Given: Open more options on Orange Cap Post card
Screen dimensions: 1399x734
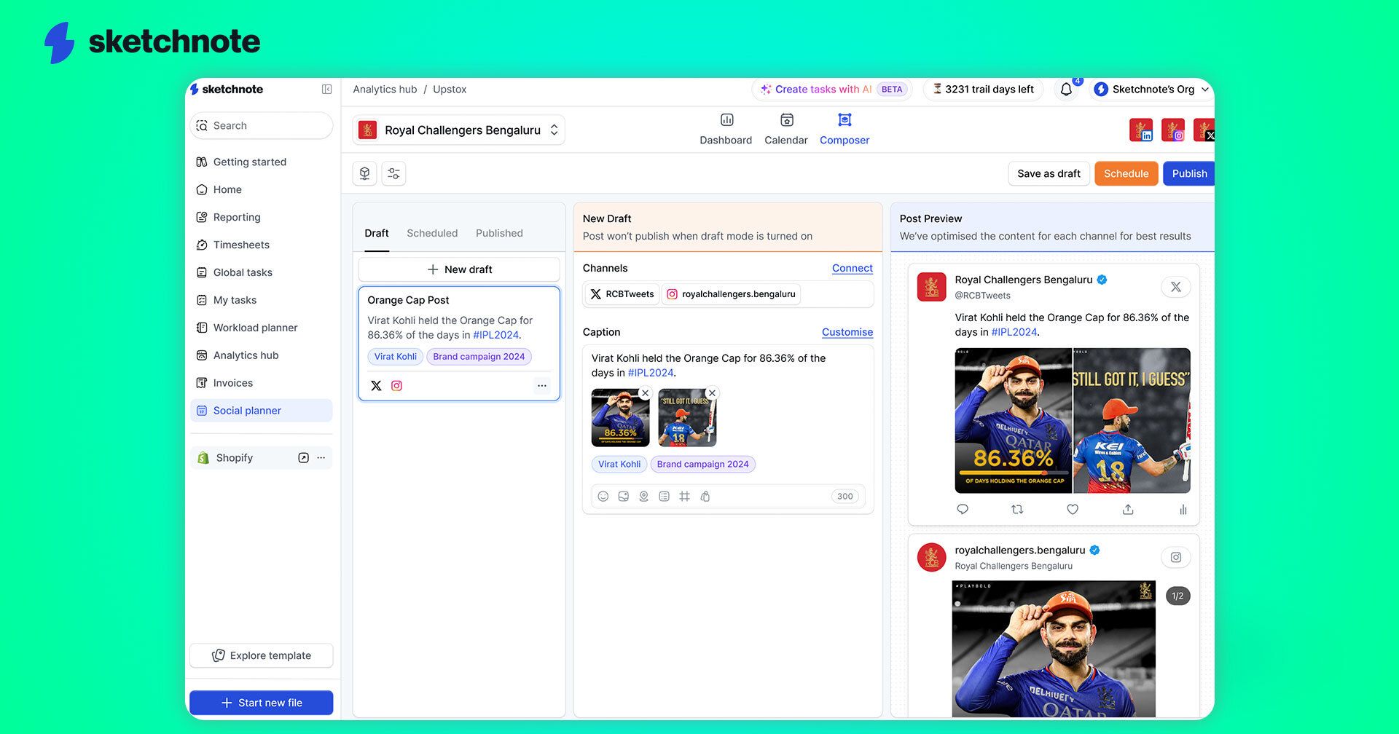Looking at the screenshot, I should 541,386.
